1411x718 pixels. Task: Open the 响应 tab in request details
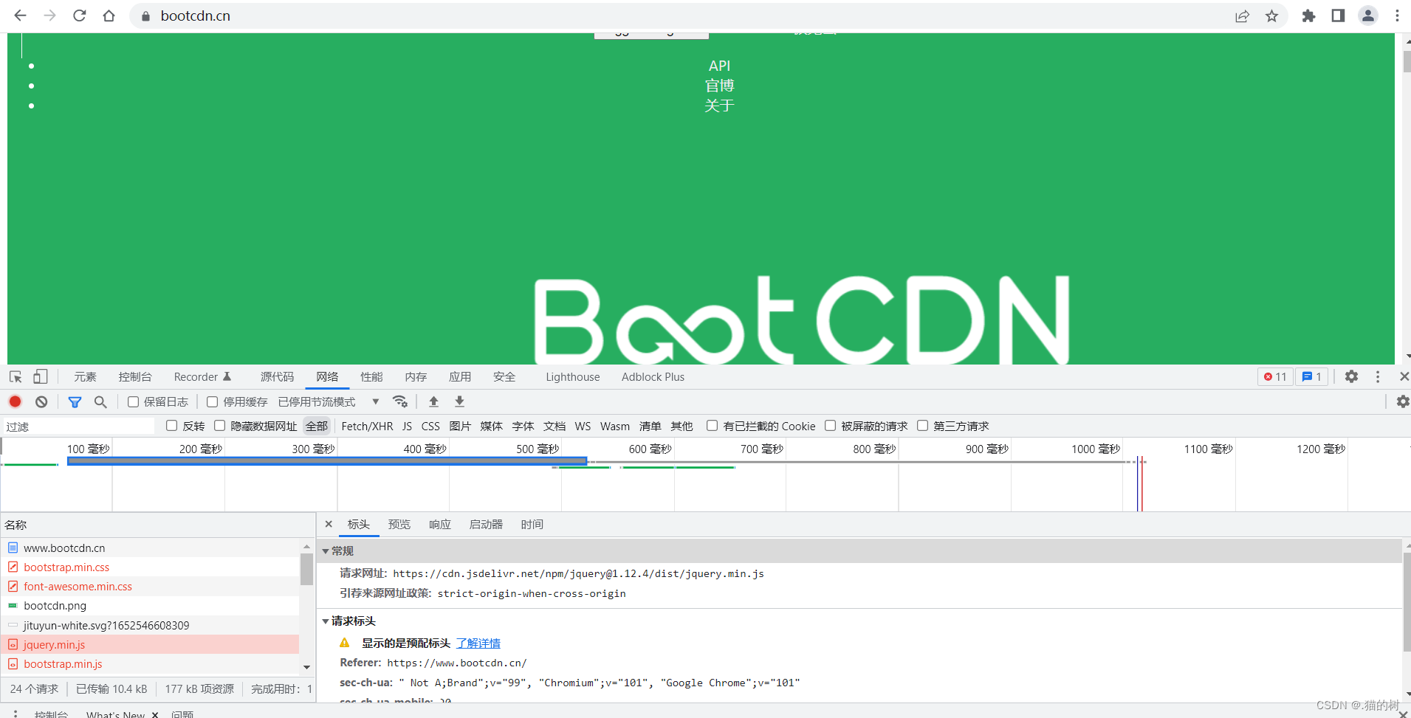[439, 524]
